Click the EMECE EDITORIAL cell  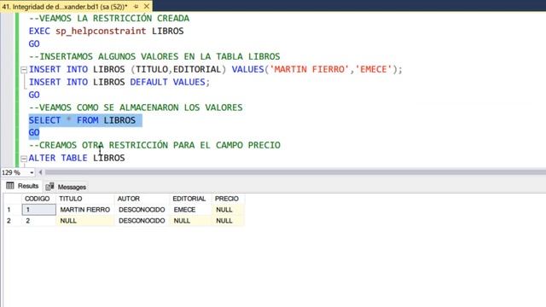pos(190,210)
